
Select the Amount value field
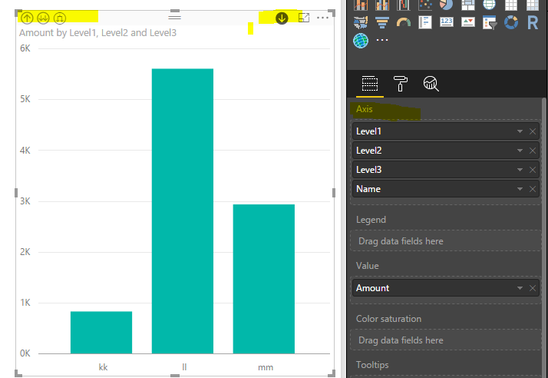pyautogui.click(x=446, y=288)
